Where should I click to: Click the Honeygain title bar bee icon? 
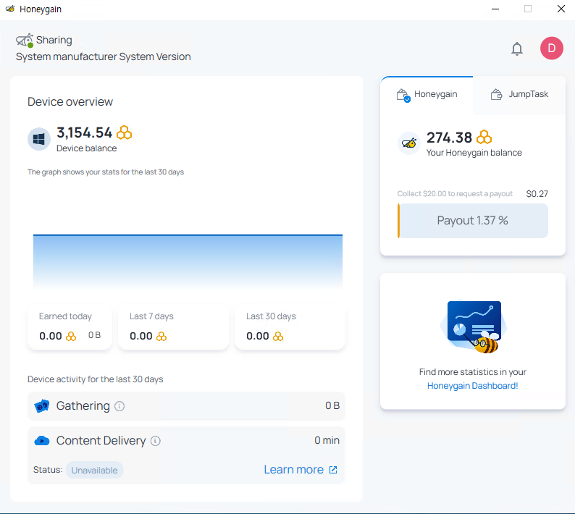(10, 9)
